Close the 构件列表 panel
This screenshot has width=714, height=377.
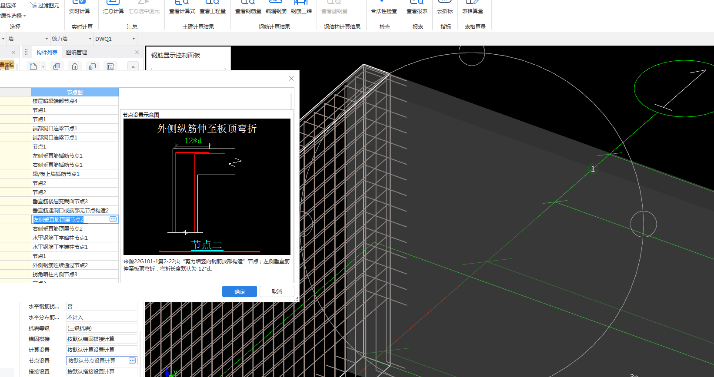tap(137, 52)
